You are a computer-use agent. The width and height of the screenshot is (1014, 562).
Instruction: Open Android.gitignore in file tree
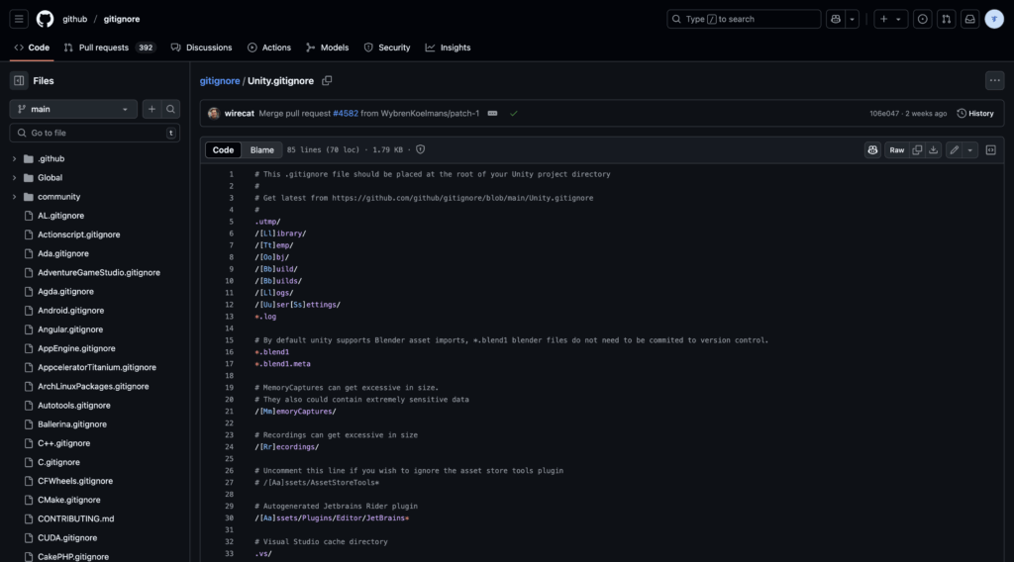point(70,310)
